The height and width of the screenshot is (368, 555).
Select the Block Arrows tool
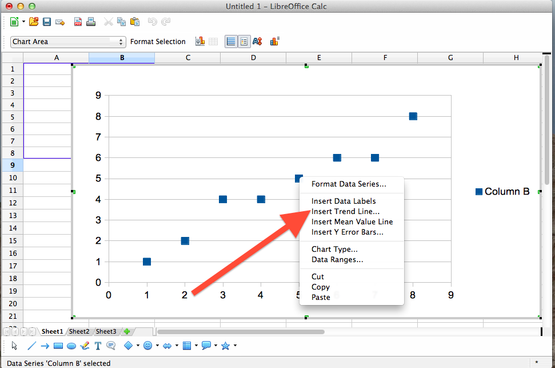[167, 346]
